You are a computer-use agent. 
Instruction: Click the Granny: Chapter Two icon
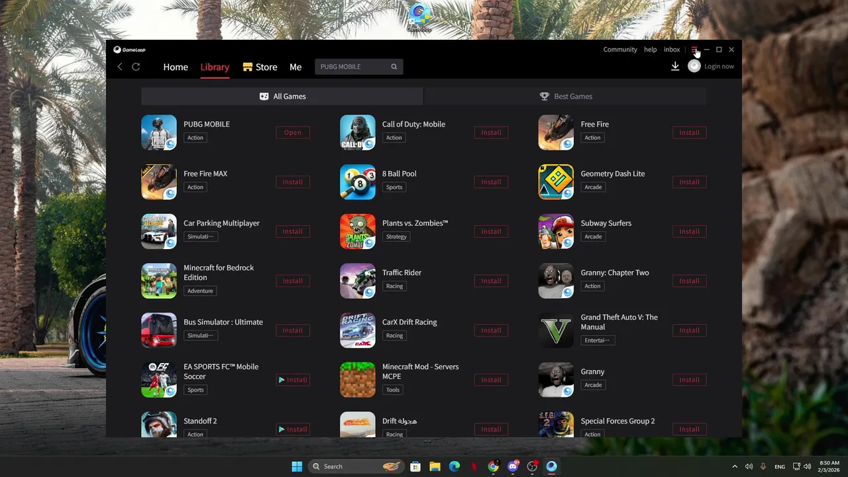click(556, 281)
